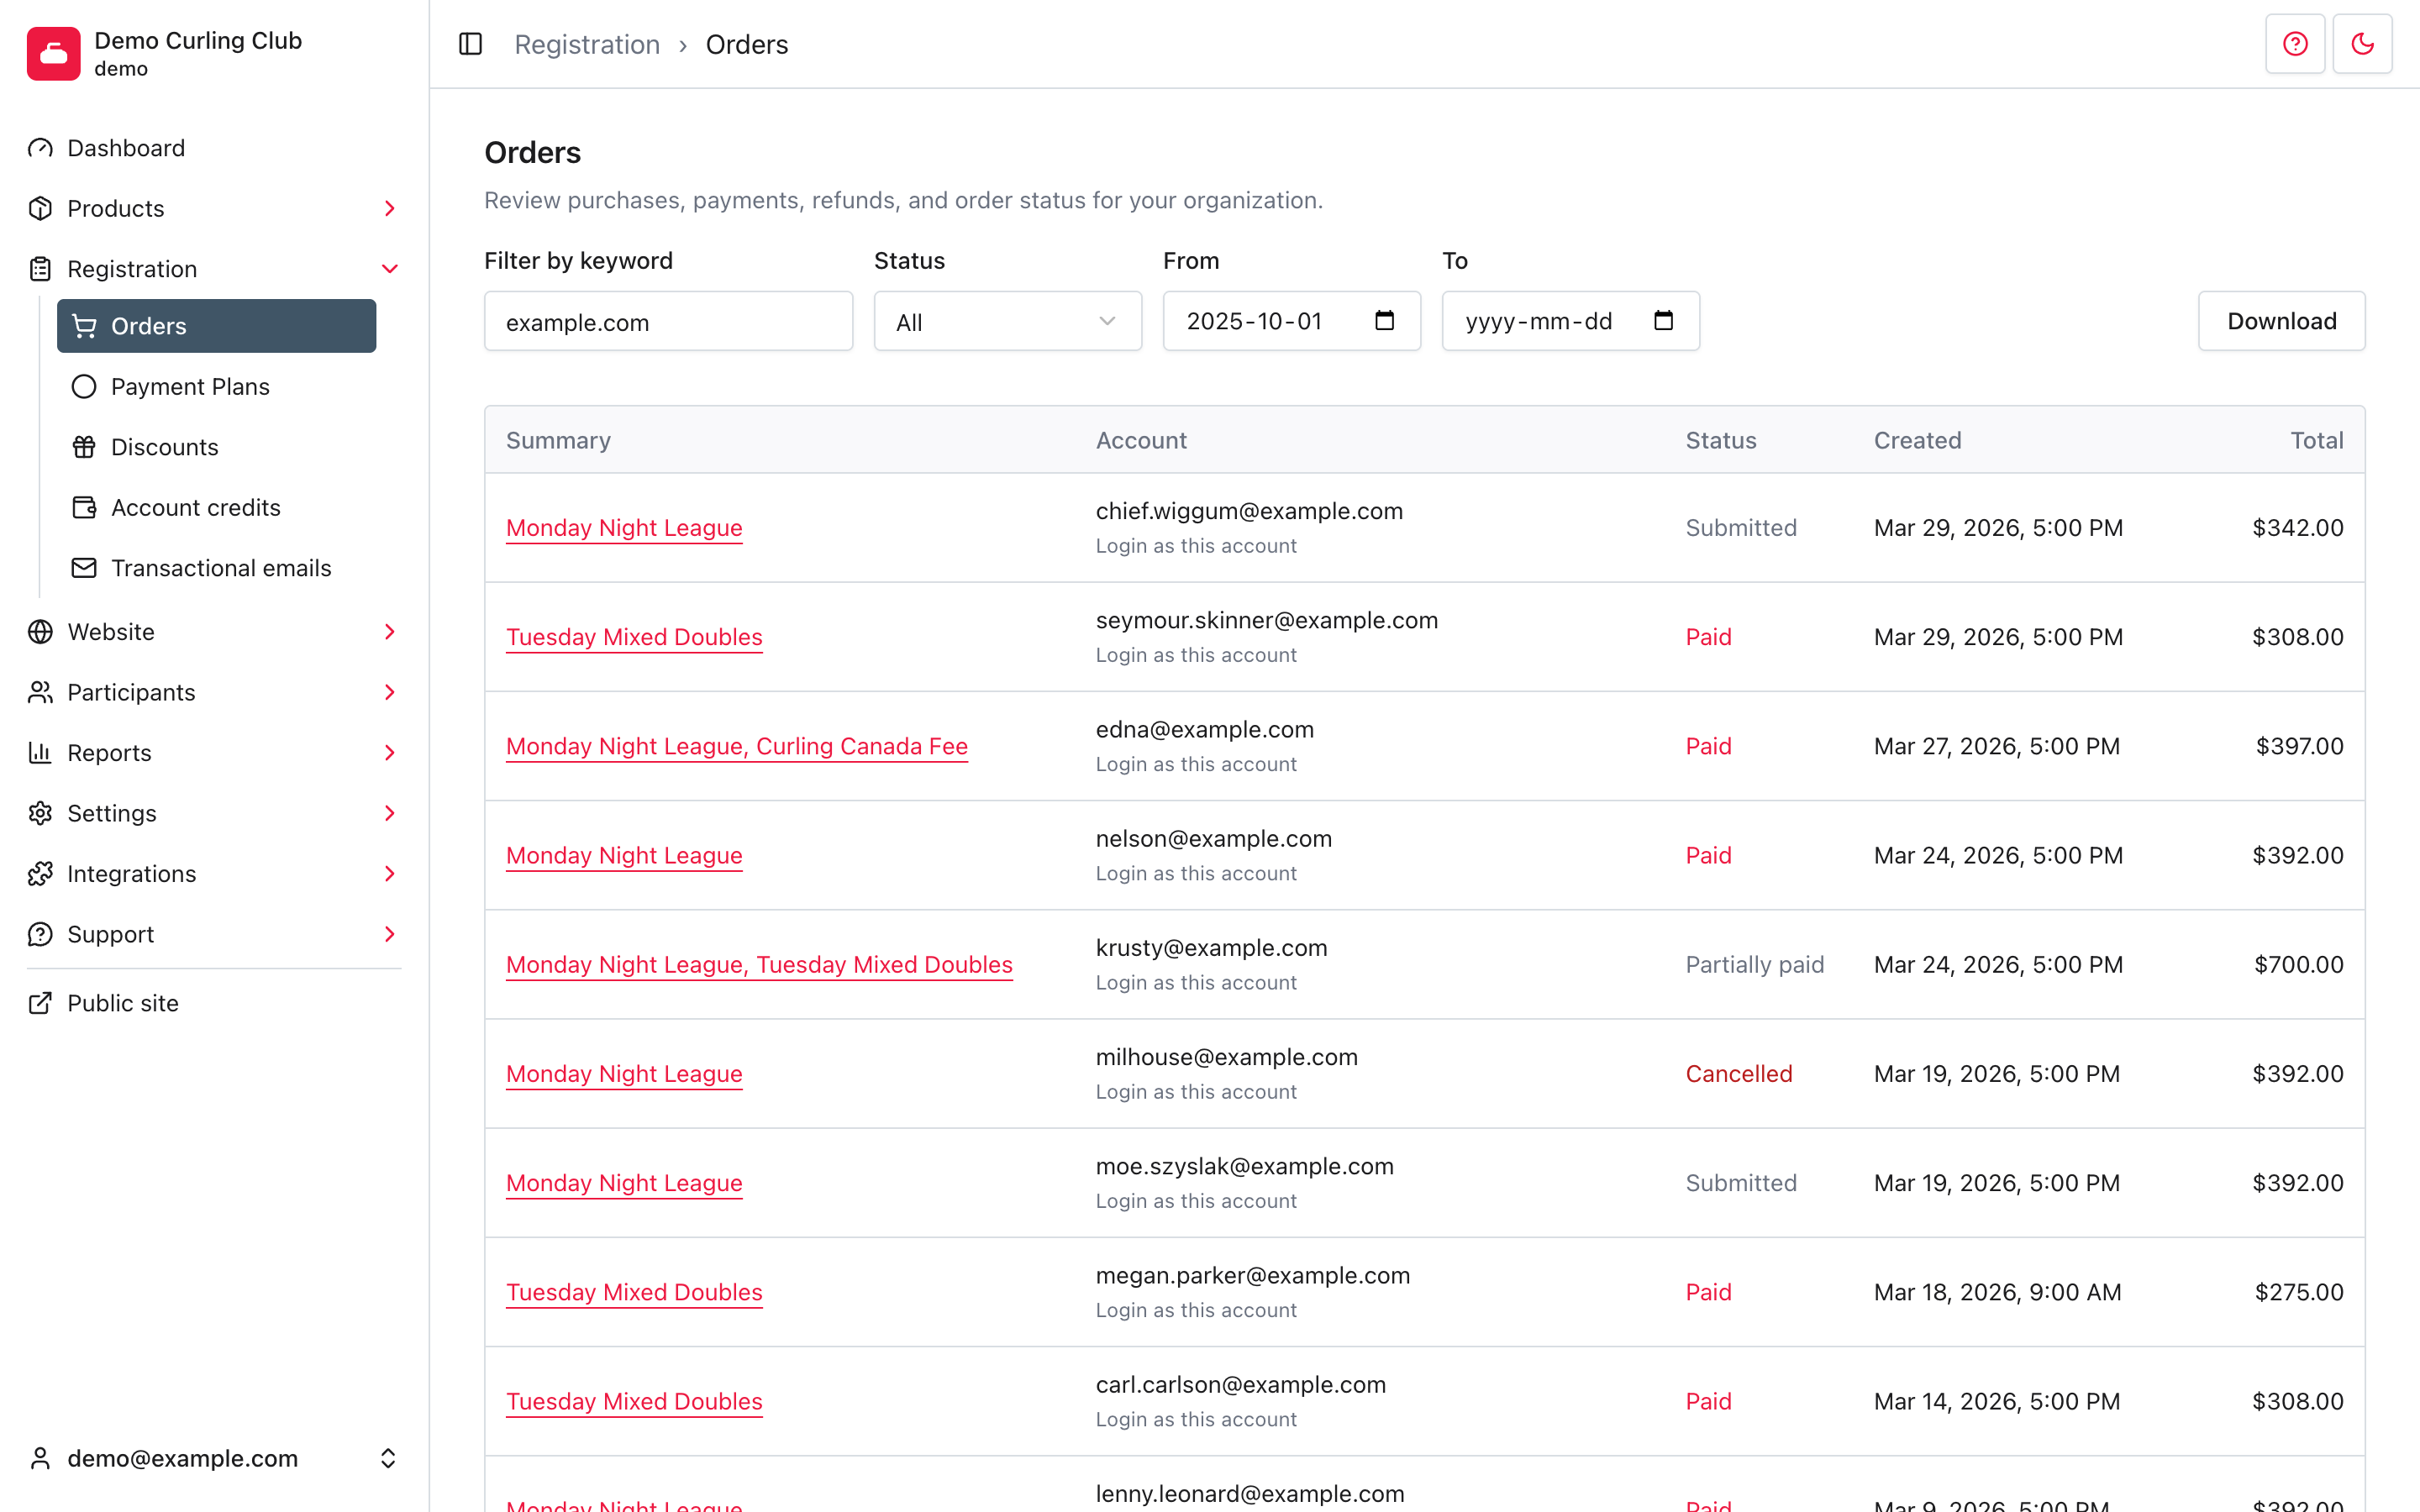Open carl.carlson's Tuesday Mixed Doubles order
The height and width of the screenshot is (1512, 2420).
click(x=634, y=1401)
